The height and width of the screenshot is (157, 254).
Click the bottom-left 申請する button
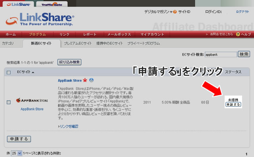tap(19, 139)
